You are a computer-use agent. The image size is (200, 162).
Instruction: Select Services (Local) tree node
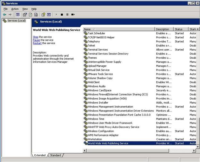pos(16,20)
